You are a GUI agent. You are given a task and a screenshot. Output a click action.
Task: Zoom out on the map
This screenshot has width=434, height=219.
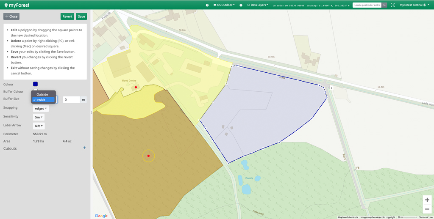(427, 209)
